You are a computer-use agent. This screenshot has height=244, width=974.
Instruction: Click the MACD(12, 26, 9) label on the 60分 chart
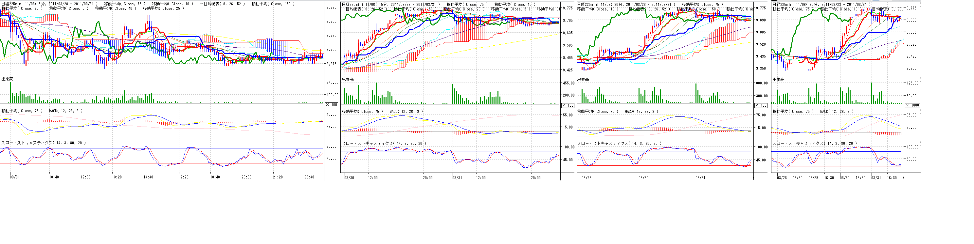coord(837,111)
